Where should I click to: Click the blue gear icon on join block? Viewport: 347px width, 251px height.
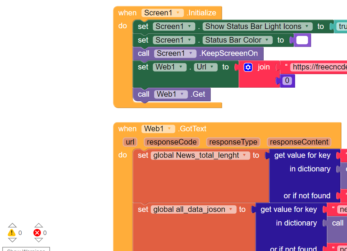pos(248,67)
